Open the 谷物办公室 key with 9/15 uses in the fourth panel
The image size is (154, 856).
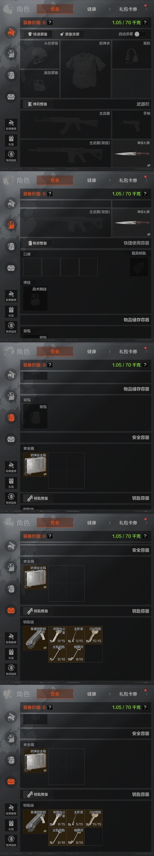coord(58,635)
